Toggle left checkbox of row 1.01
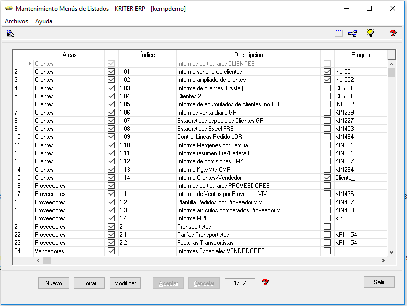 click(111, 72)
